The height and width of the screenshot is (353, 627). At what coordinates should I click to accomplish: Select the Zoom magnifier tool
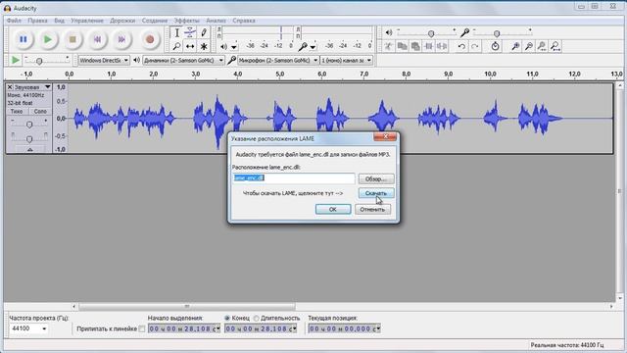pos(176,46)
